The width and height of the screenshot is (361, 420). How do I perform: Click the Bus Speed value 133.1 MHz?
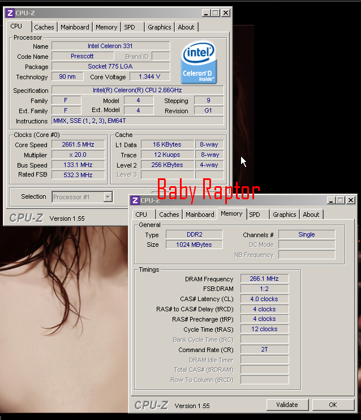click(x=78, y=165)
